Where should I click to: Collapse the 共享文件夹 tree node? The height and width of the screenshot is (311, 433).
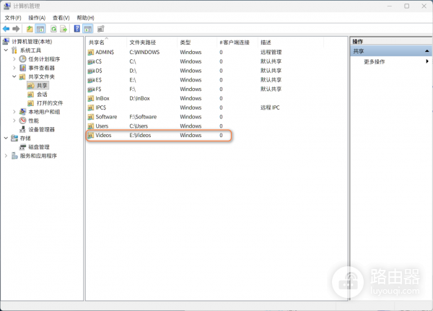pos(14,76)
